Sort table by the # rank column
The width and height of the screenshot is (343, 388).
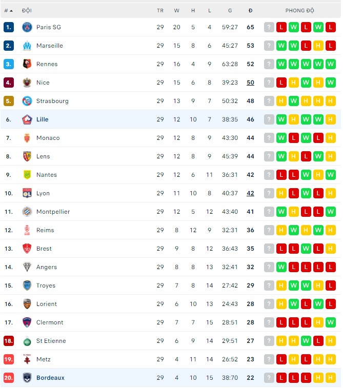8,10
